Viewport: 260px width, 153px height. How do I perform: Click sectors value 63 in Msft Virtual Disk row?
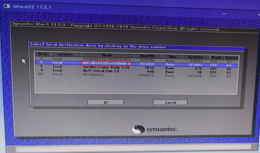(x=228, y=73)
